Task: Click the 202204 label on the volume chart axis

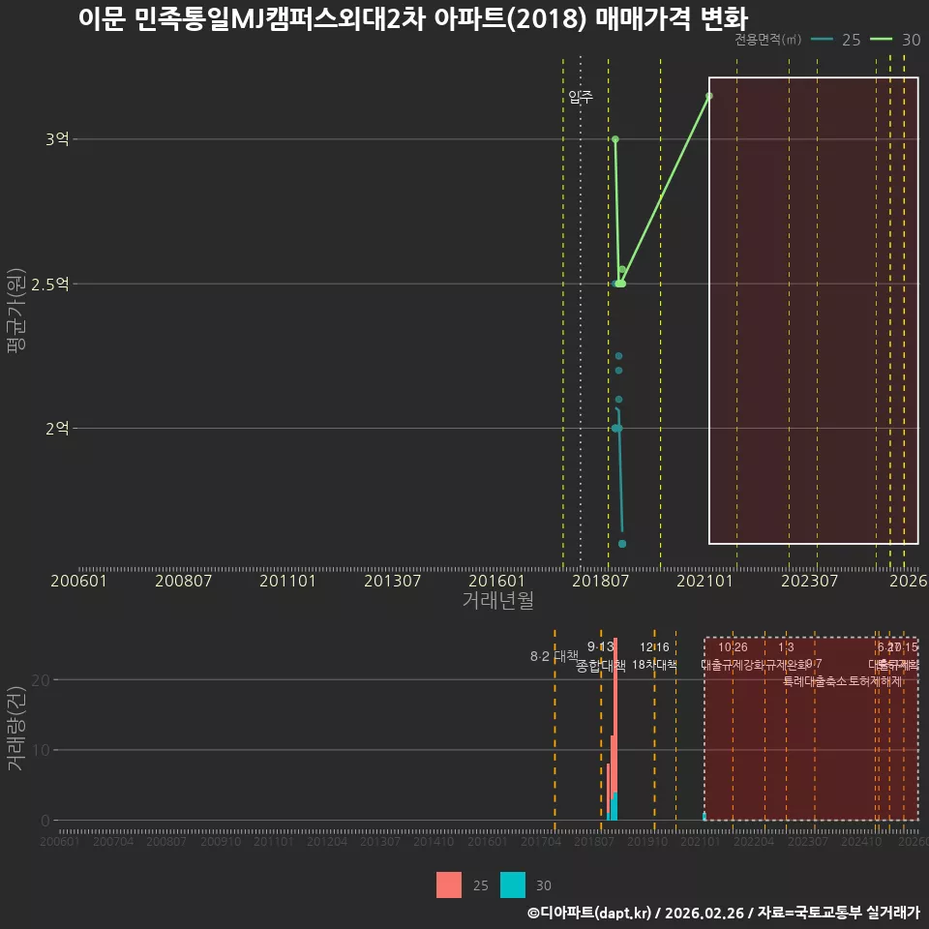Action: [x=754, y=841]
